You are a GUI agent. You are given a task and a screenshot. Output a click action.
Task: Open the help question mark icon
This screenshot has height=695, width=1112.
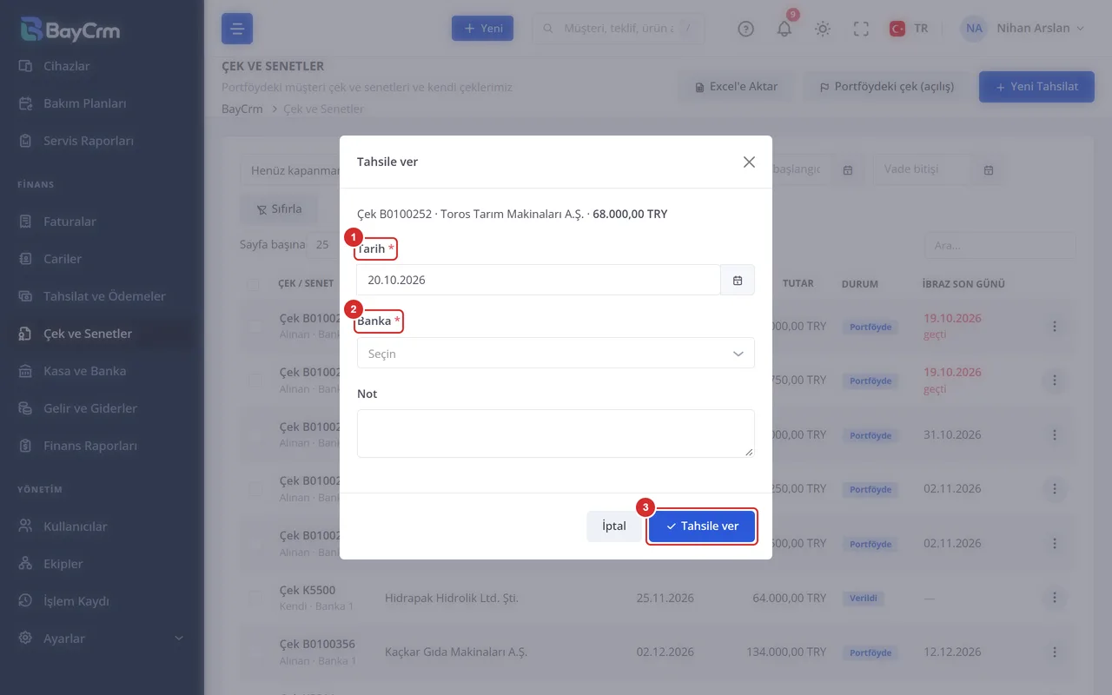745,29
